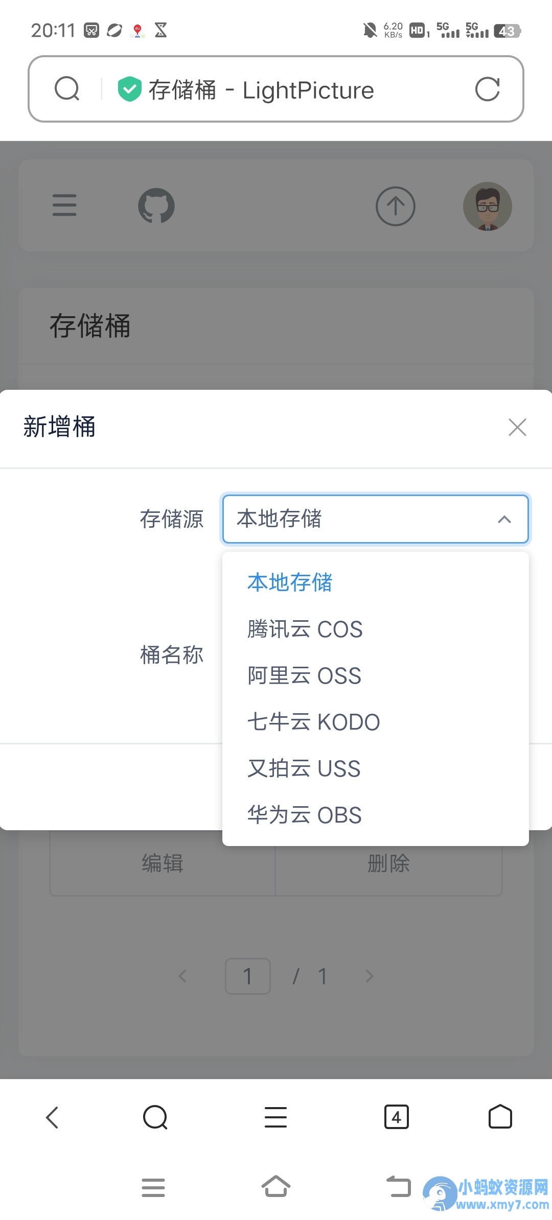Tap the 存储桶 - LightPicture address title
This screenshot has height=1220, width=552.
point(261,90)
